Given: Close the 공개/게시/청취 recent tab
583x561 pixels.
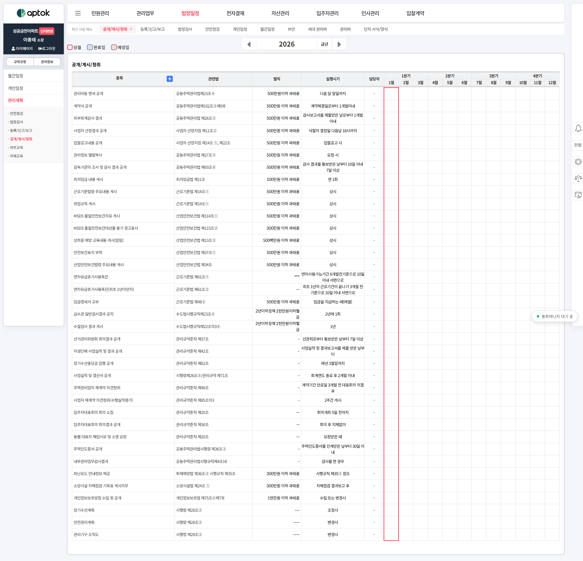Looking at the screenshot, I should coord(131,29).
